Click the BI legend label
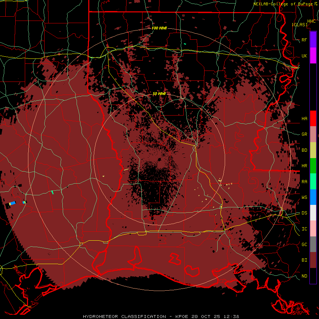This screenshot has height=319, width=319. pos(304,260)
